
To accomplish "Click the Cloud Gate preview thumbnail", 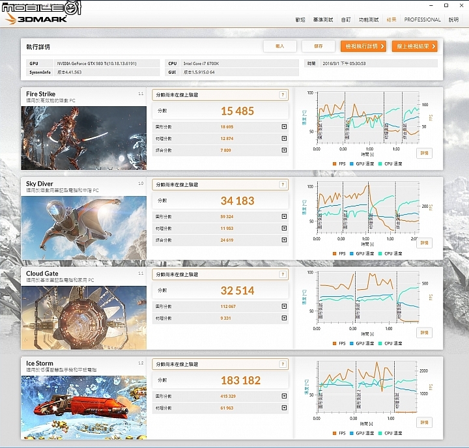I will [84, 318].
